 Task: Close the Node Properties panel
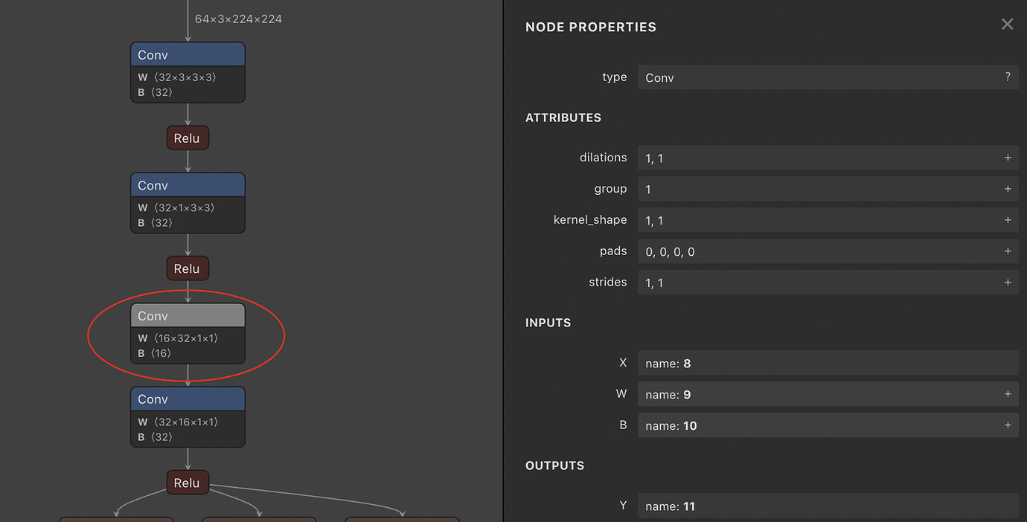(x=1007, y=25)
